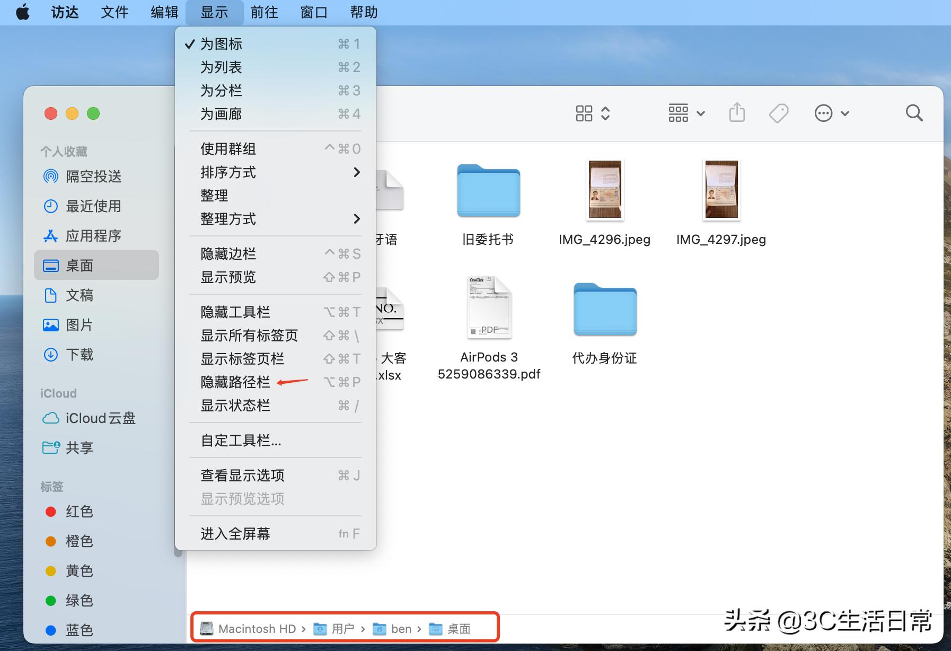
Task: Click the Tags icon in the toolbar
Action: 778,113
